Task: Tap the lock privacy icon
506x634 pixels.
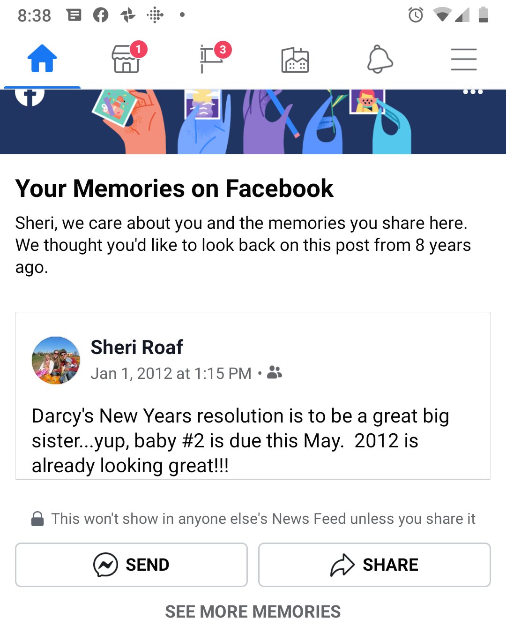Action: point(37,519)
